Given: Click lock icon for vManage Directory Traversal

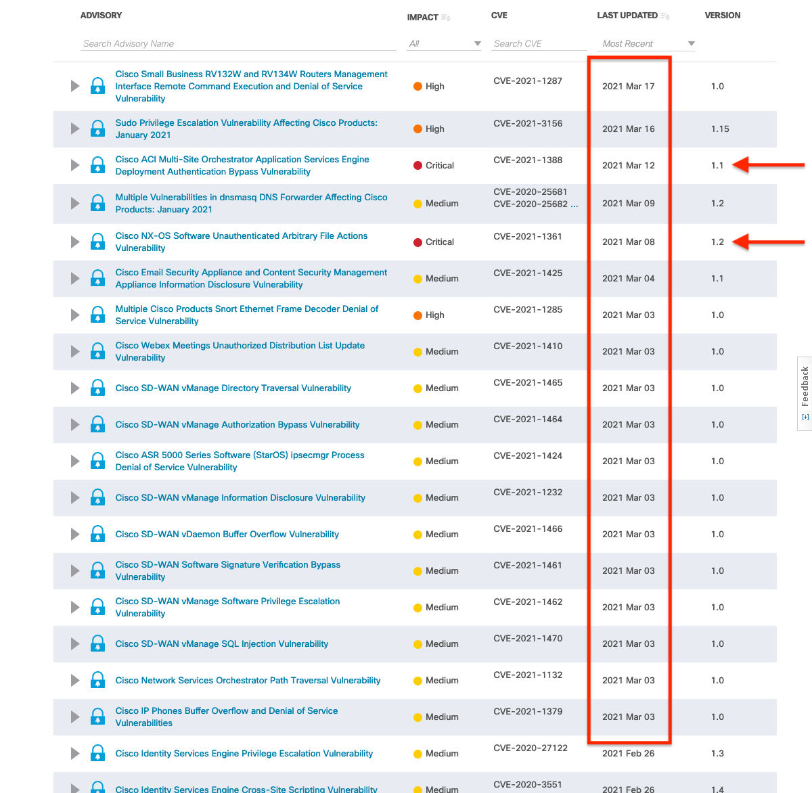Looking at the screenshot, I should [x=98, y=388].
